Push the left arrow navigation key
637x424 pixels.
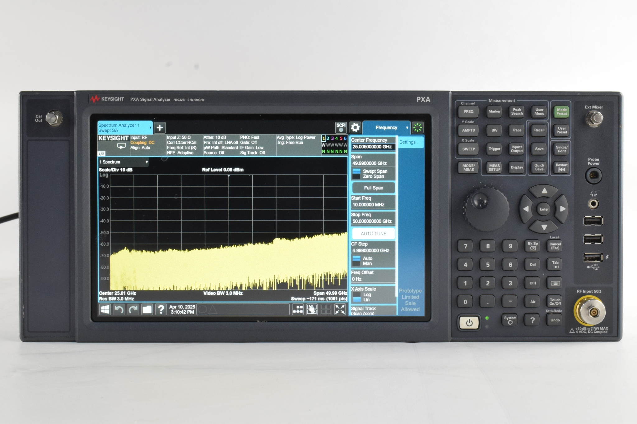526,209
